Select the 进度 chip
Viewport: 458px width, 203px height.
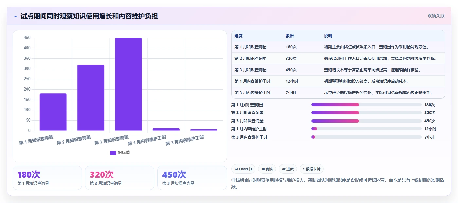tap(288, 169)
